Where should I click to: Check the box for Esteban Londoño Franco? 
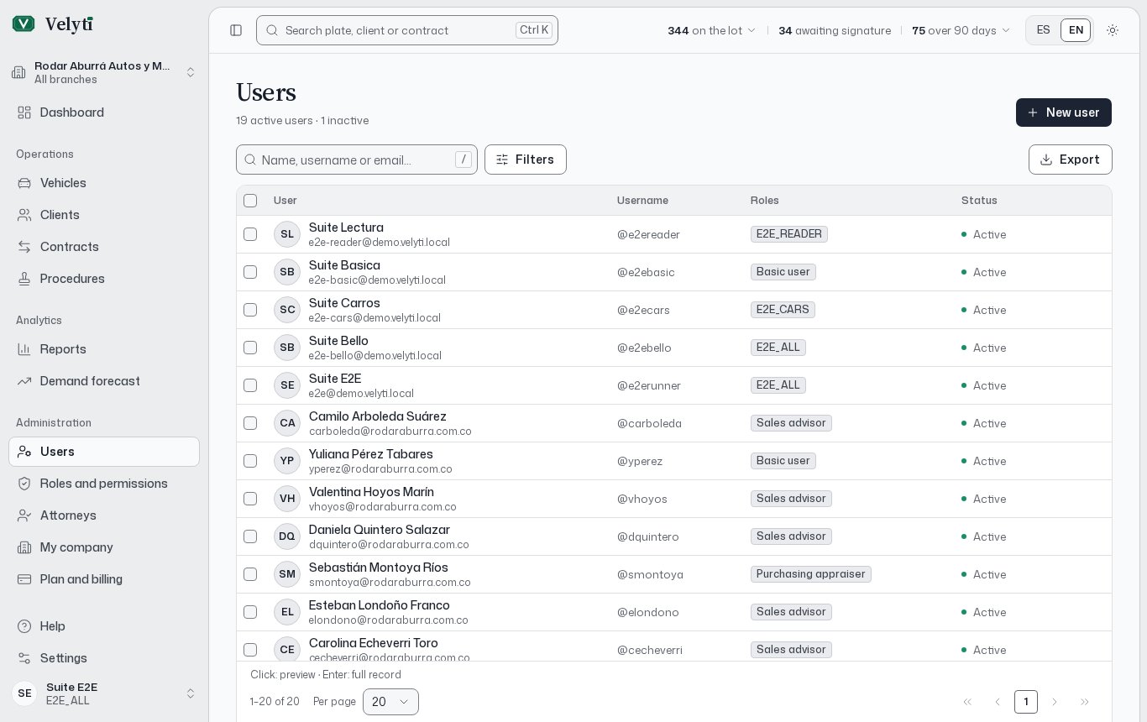pos(250,612)
